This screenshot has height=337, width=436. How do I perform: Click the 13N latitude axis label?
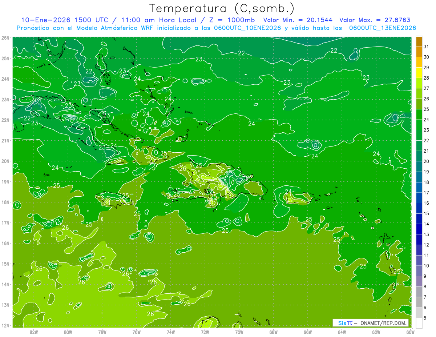click(x=5, y=305)
